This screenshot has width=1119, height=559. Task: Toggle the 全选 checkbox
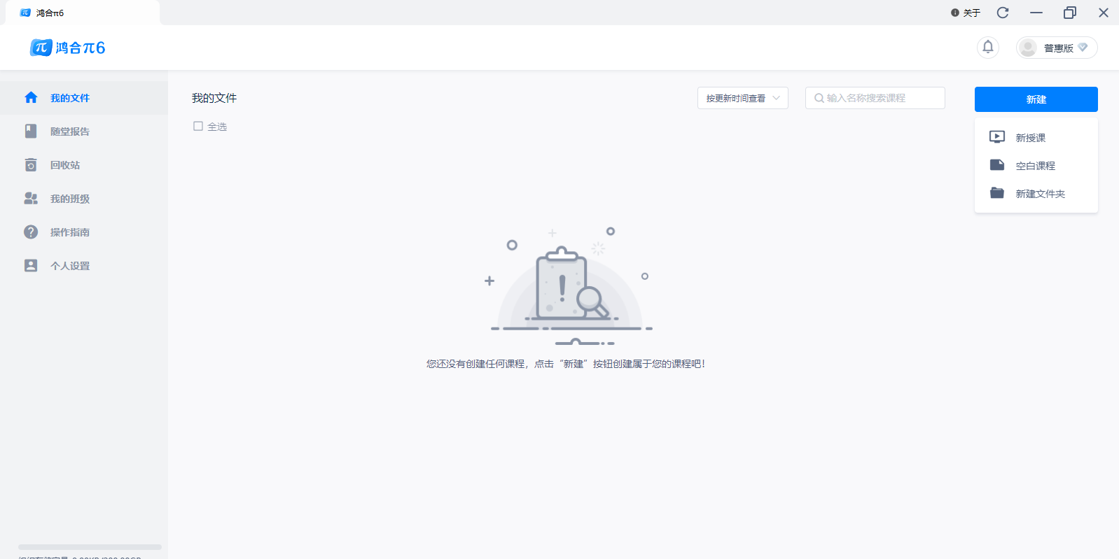198,126
